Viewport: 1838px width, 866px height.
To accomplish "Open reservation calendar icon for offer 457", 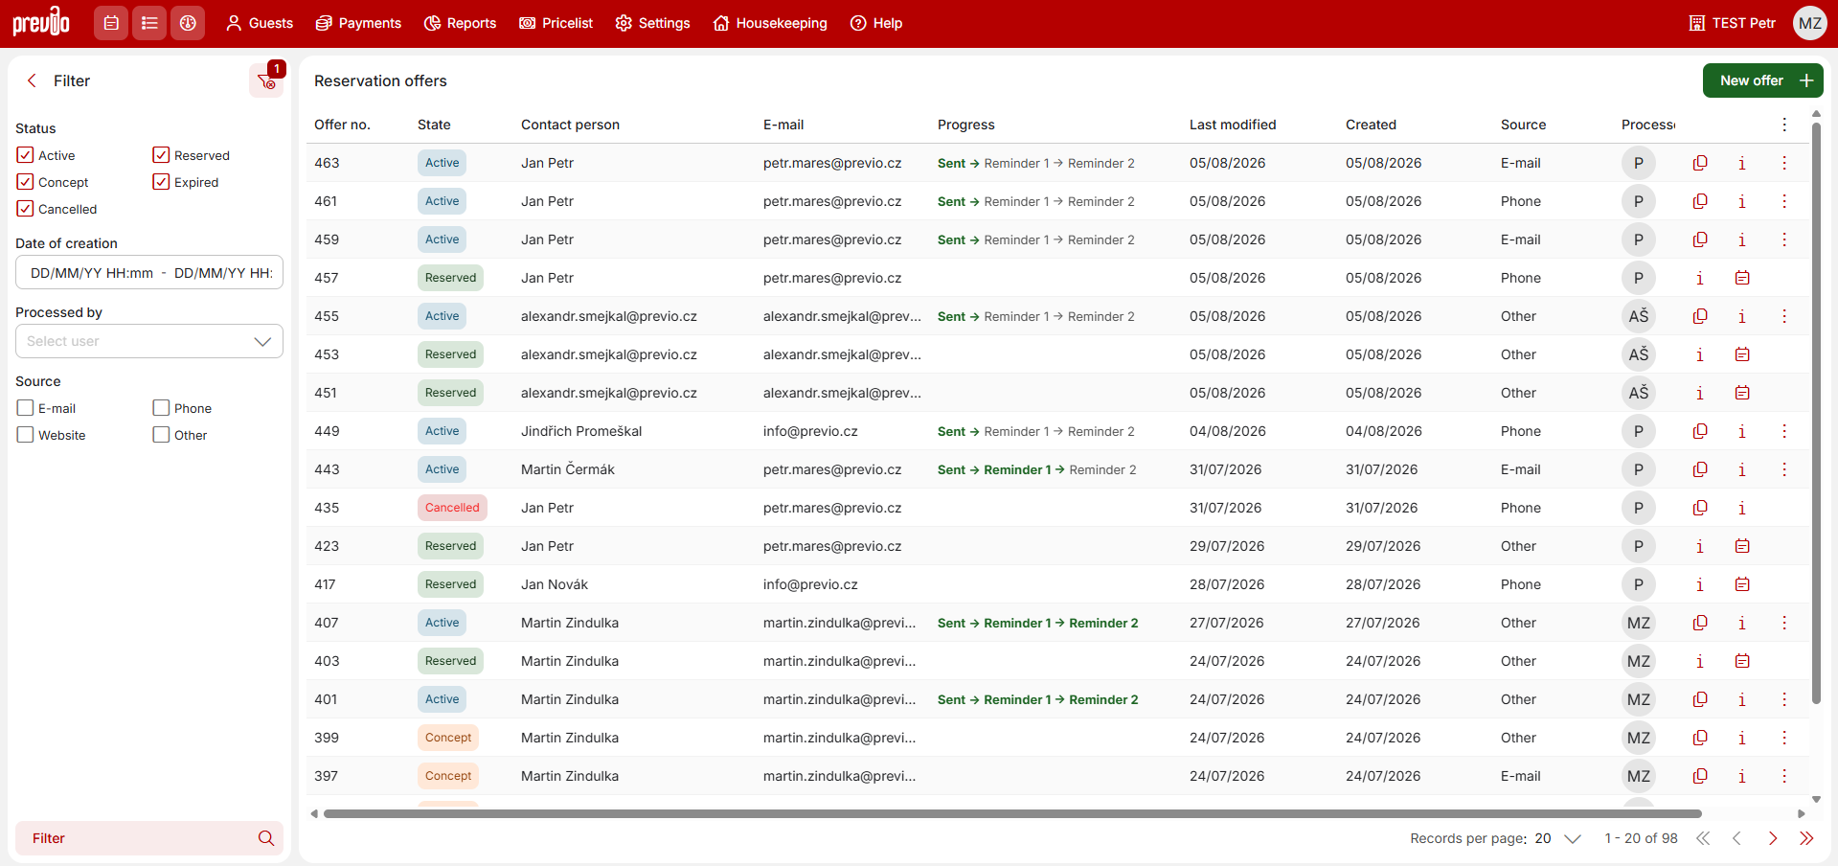I will coord(1742,278).
